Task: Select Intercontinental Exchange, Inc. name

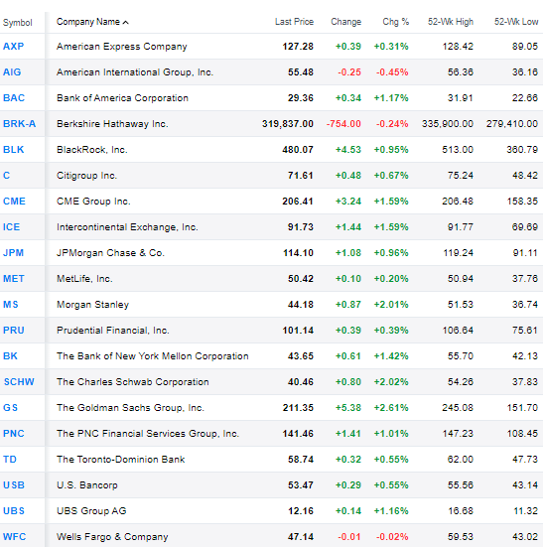Action: coord(127,227)
